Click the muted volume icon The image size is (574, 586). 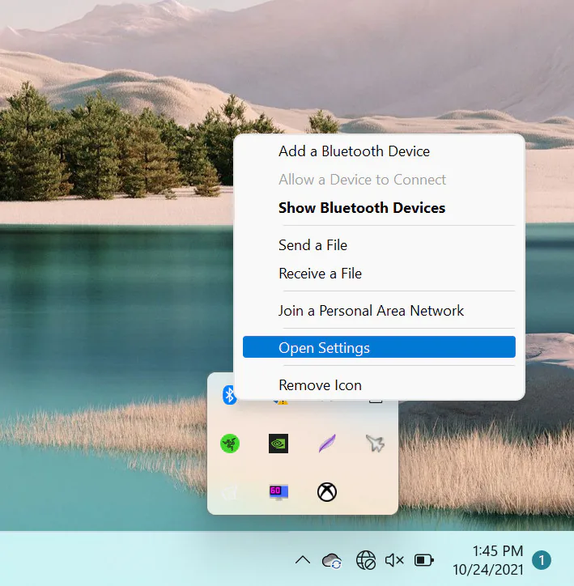[x=394, y=560]
